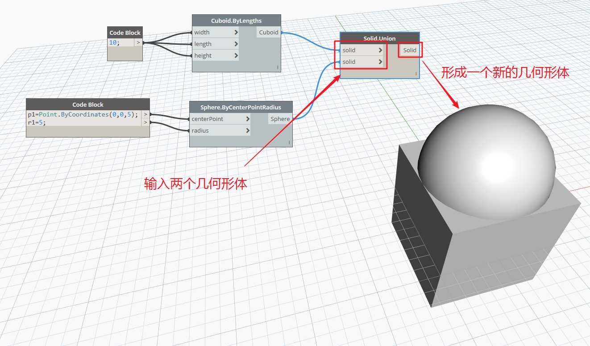This screenshot has width=590, height=346.
Task: Click the chevron beside the height port
Action: tap(236, 56)
